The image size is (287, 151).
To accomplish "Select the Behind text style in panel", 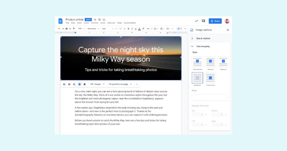I will click(x=197, y=78).
